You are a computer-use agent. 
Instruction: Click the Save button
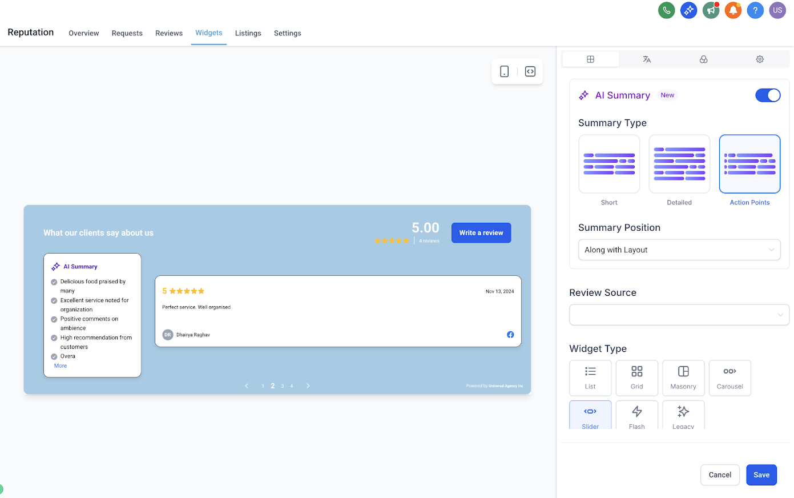click(x=761, y=475)
